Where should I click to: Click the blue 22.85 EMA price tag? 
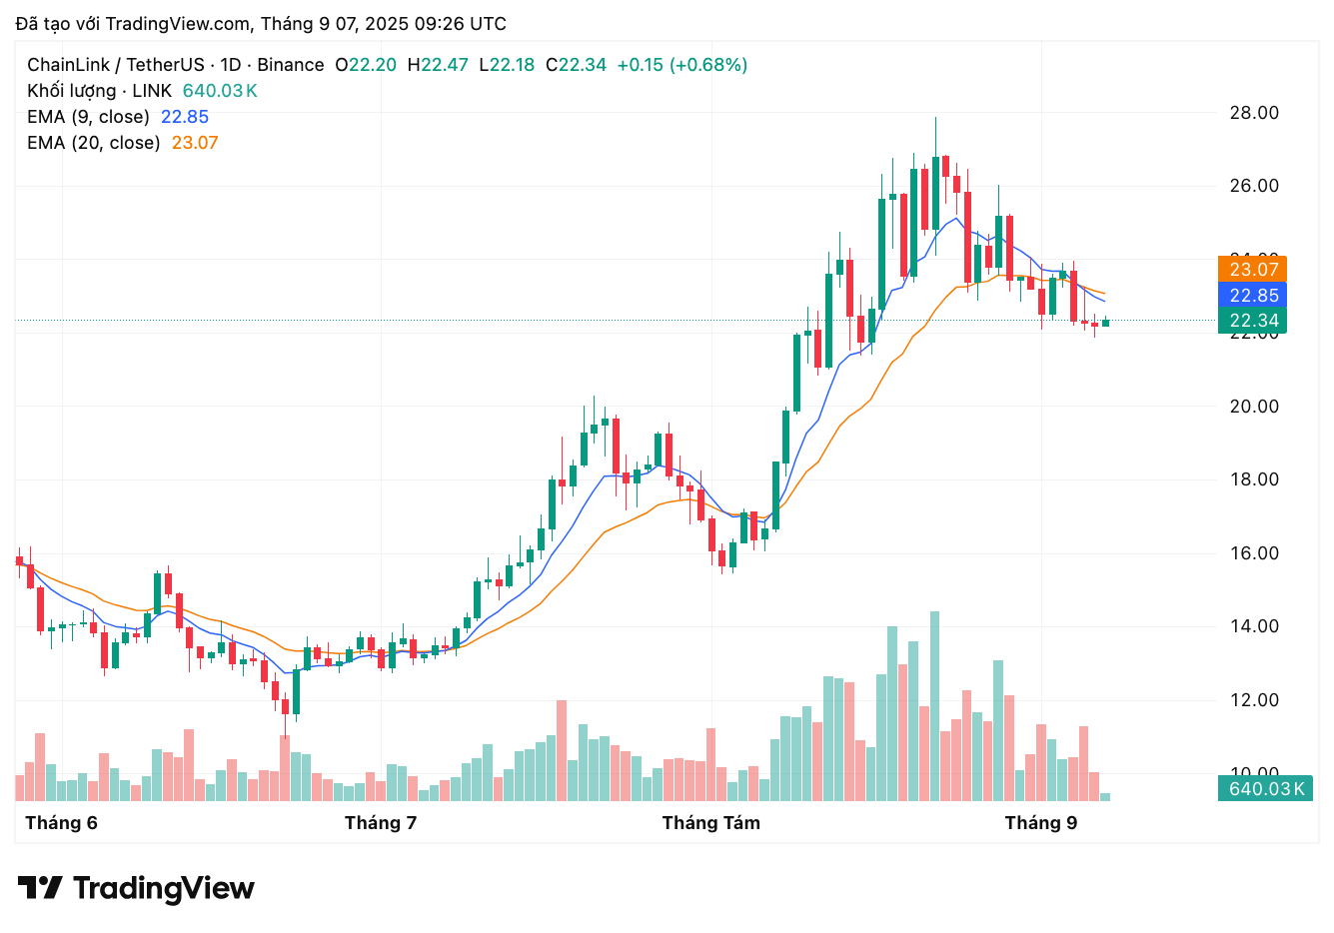(x=1253, y=295)
